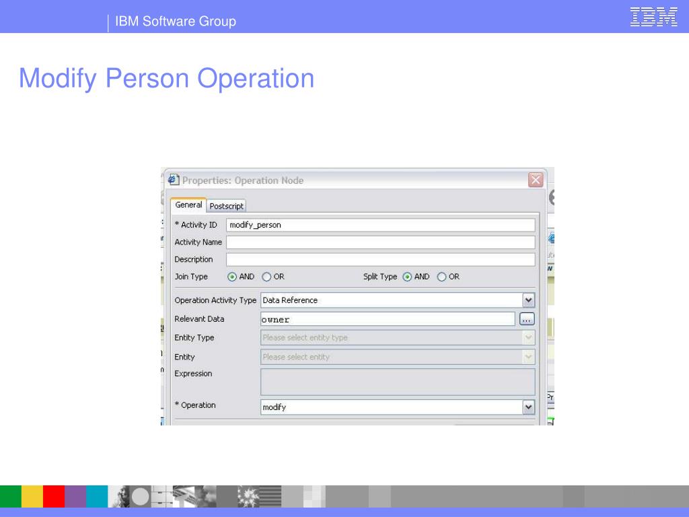Click the Activity ID field with modify_person
This screenshot has height=517, width=689.
(381, 225)
